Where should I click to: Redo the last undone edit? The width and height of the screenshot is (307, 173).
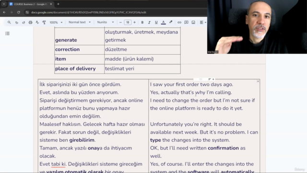[24, 23]
